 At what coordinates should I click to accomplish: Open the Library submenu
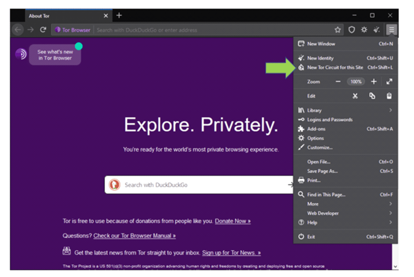pyautogui.click(x=346, y=110)
